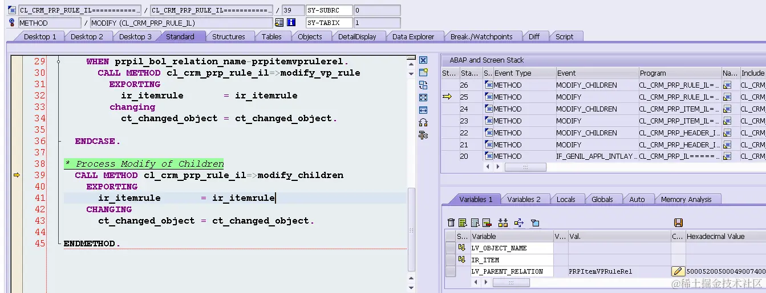Close the source code tool

coord(423,60)
